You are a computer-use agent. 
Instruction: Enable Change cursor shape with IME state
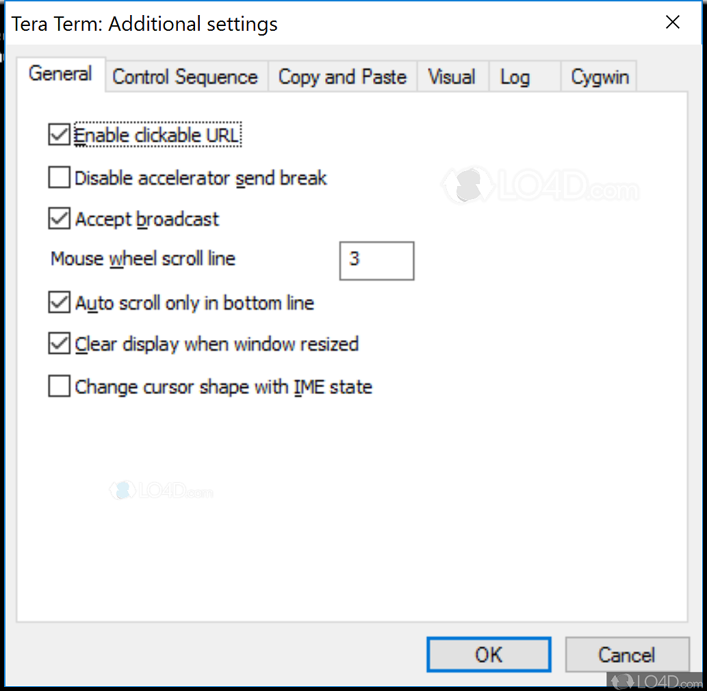click(x=60, y=387)
